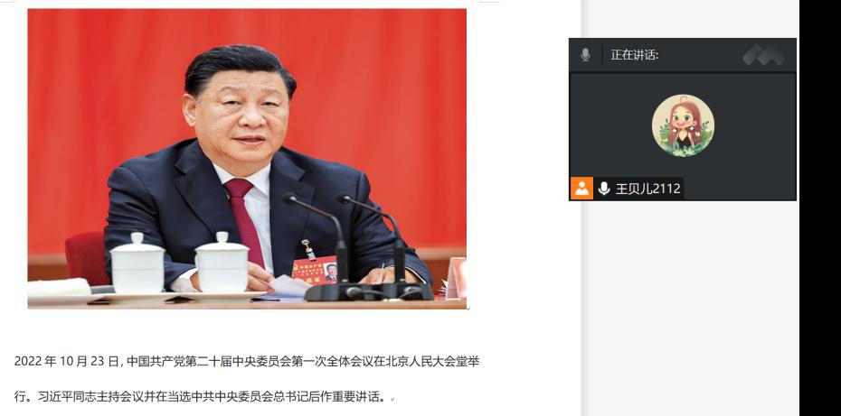
Task: Place cursor at 2022 年 10 月 23 日 text
Action: tap(67, 361)
